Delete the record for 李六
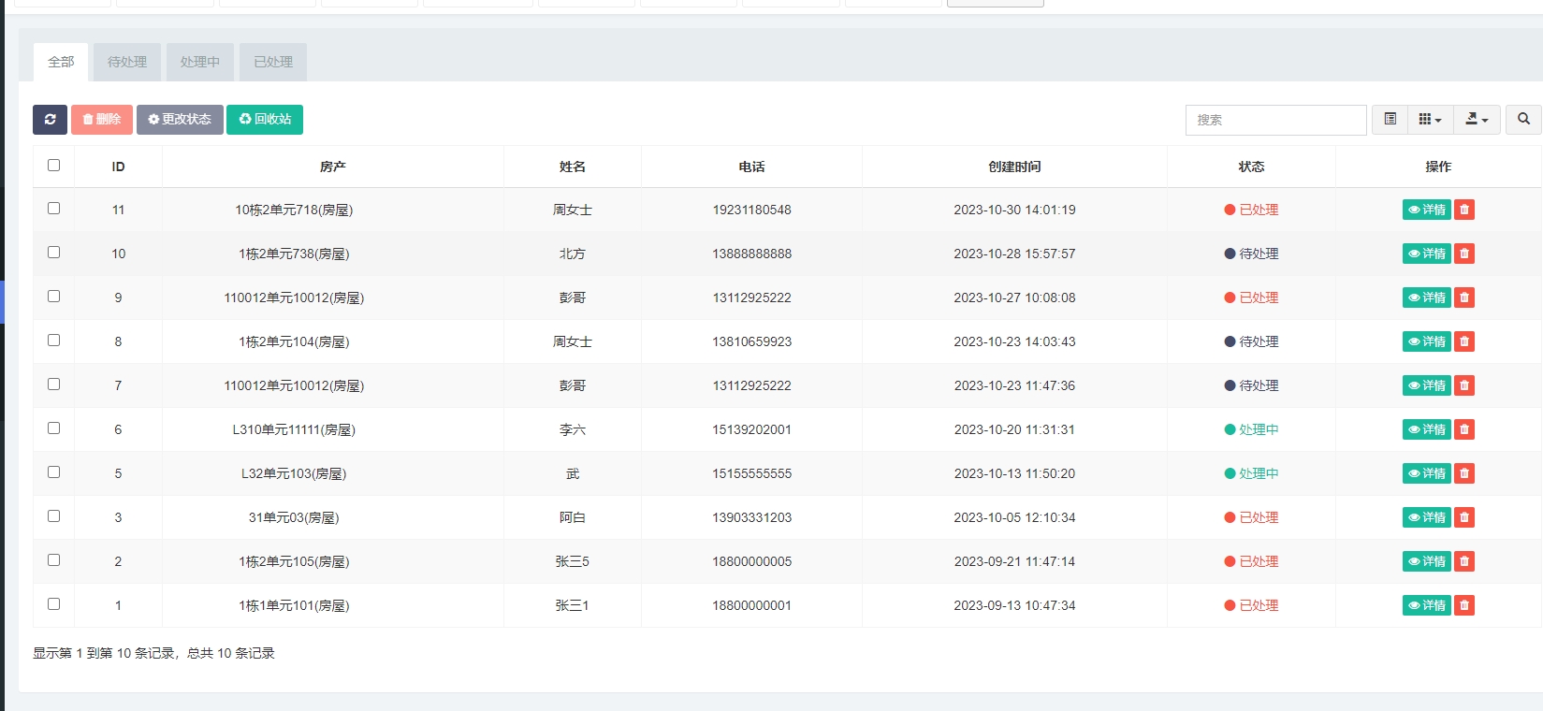 (1464, 430)
